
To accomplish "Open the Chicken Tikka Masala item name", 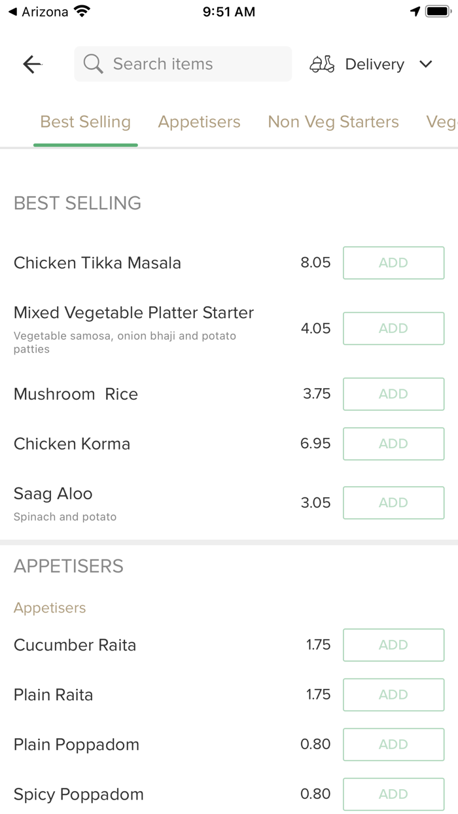I will (97, 263).
